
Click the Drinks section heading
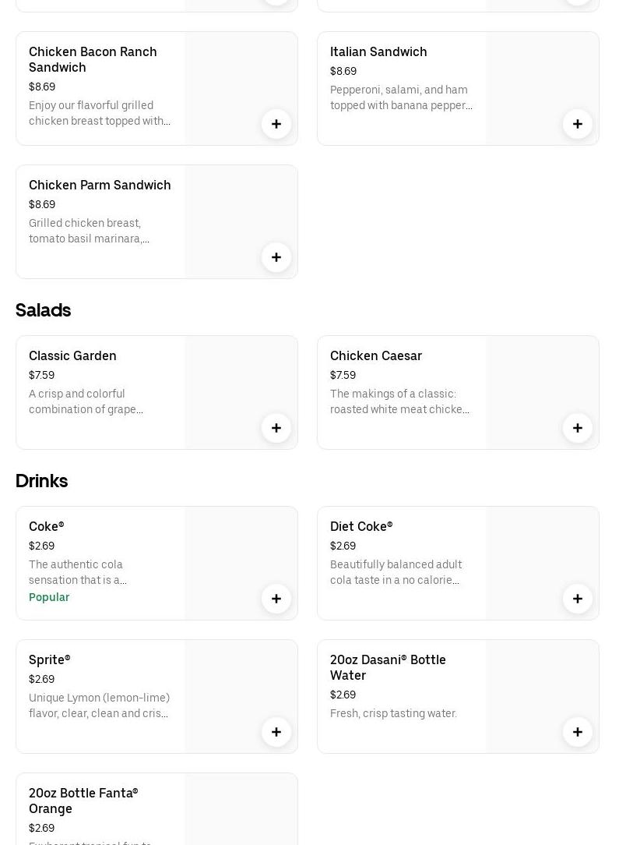(42, 481)
